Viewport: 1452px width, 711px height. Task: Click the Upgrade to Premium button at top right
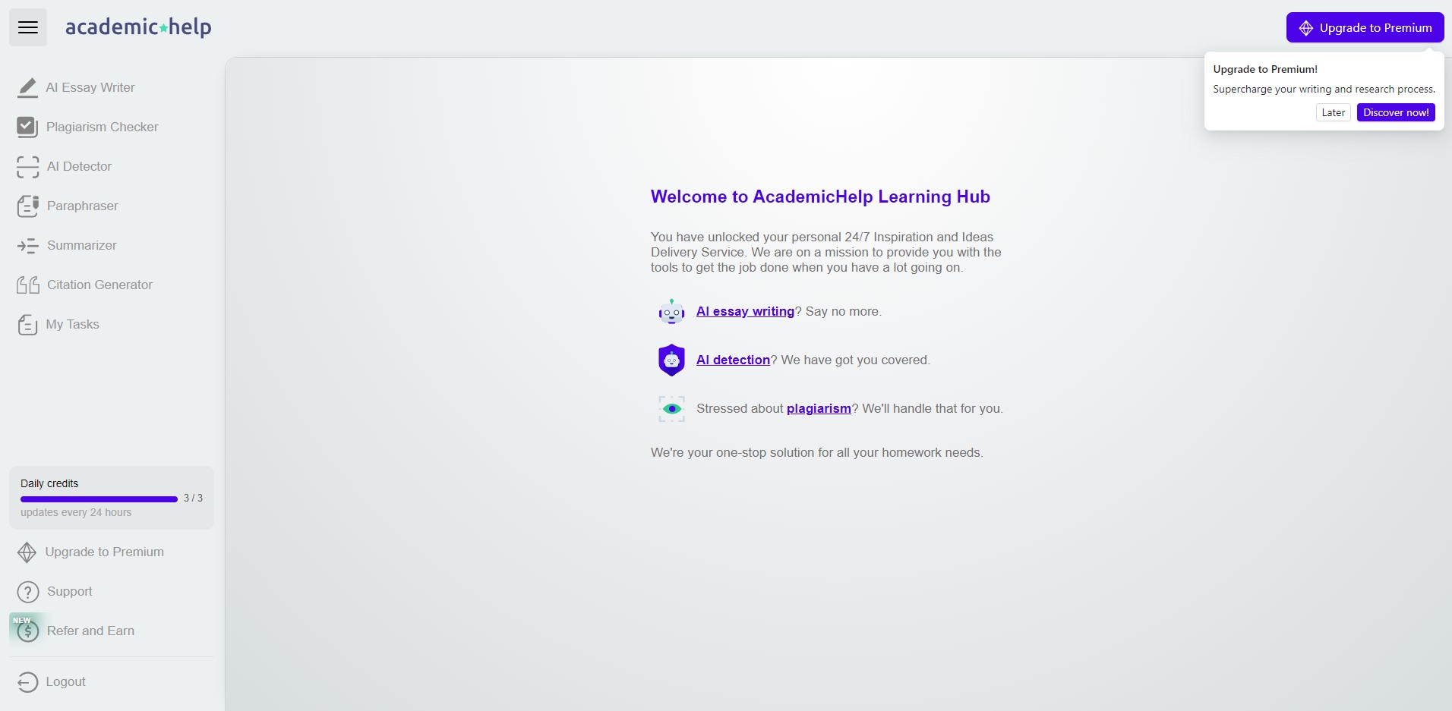pos(1365,28)
